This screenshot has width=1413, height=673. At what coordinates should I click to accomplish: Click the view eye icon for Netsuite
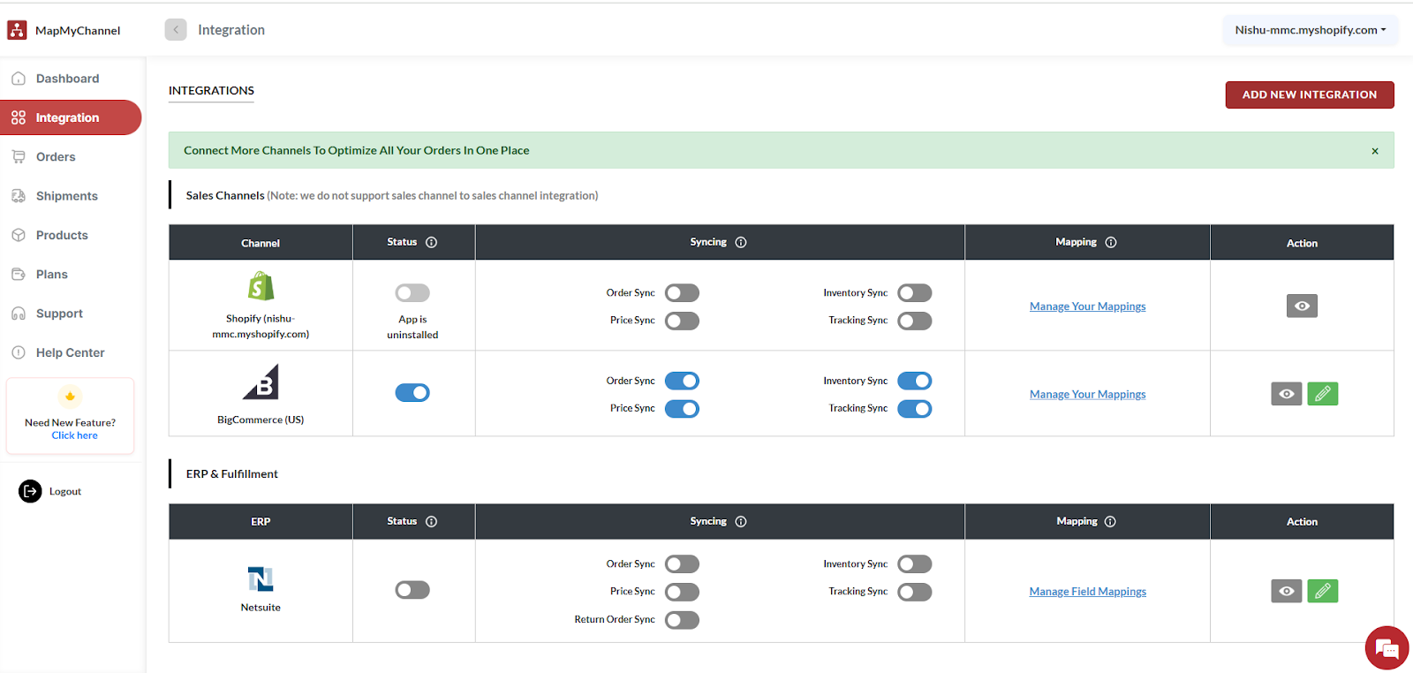1286,591
